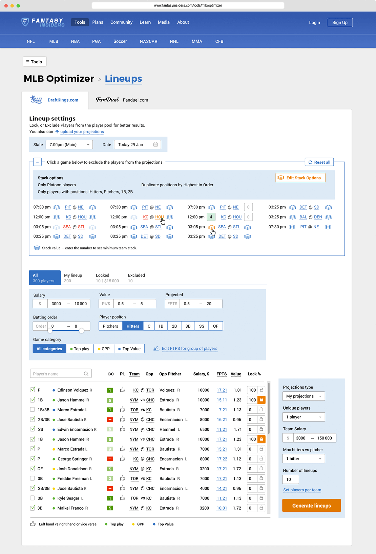
Task: Click the Player's name search field
Action: click(61, 374)
